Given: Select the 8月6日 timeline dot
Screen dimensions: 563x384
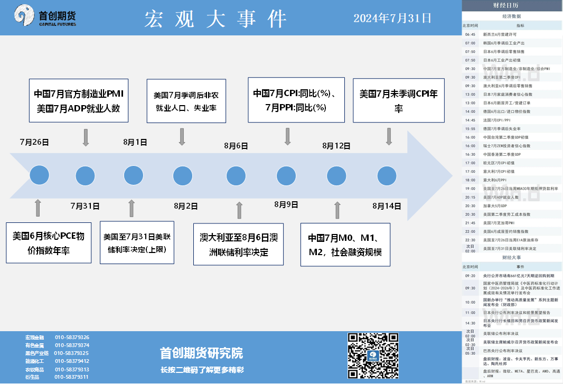Looking at the screenshot, I should point(236,176).
